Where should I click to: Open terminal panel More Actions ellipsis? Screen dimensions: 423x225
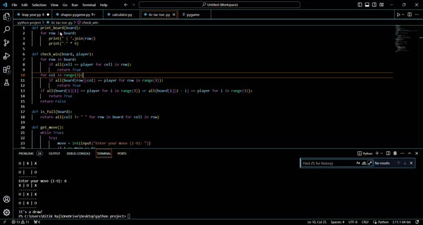click(x=402, y=153)
